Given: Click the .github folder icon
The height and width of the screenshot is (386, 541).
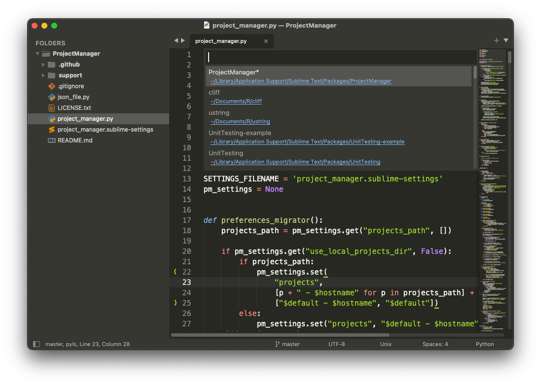Looking at the screenshot, I should coord(52,65).
